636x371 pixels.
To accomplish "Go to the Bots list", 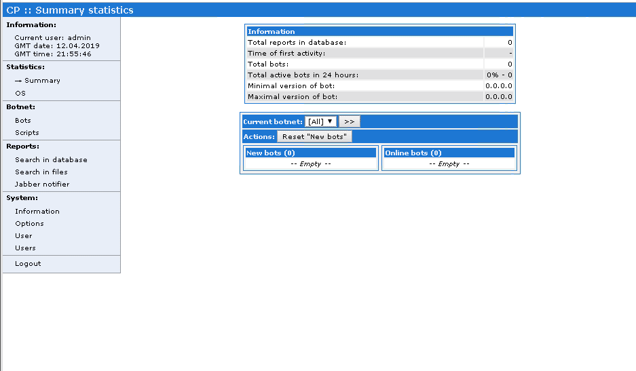I will point(23,121).
